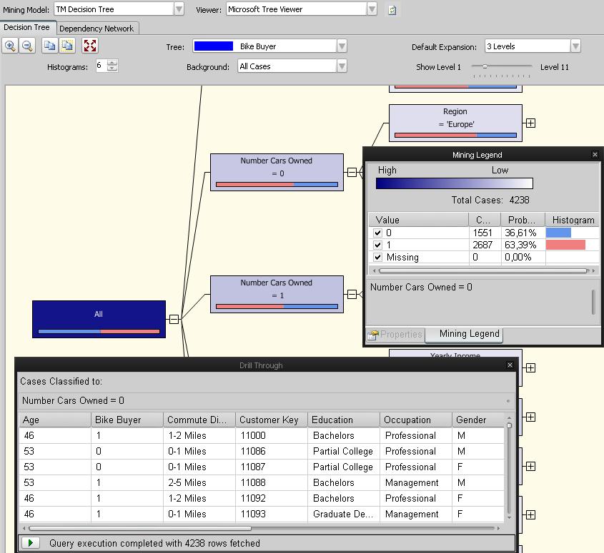Click the Copy Entire Graph icon

[67, 46]
